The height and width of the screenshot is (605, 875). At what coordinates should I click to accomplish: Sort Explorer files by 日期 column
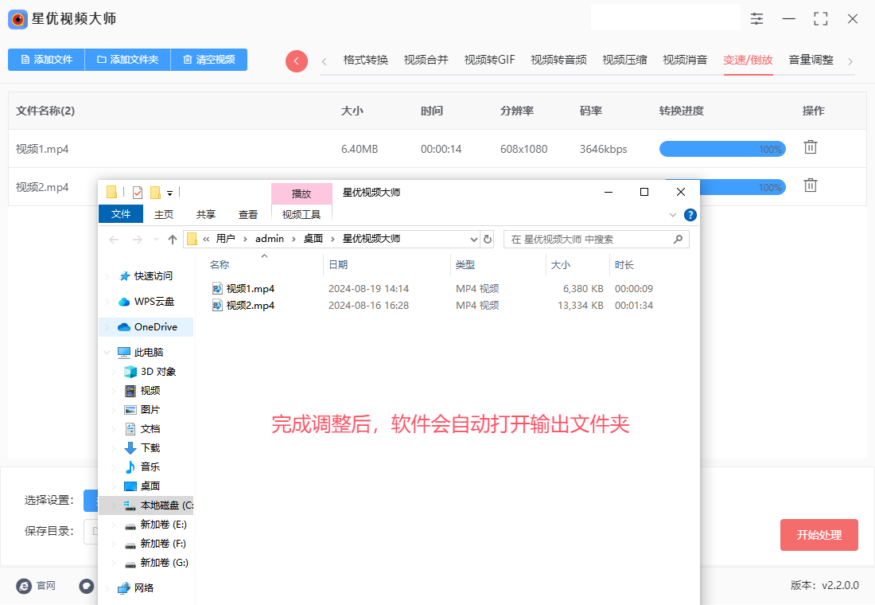pyautogui.click(x=387, y=265)
